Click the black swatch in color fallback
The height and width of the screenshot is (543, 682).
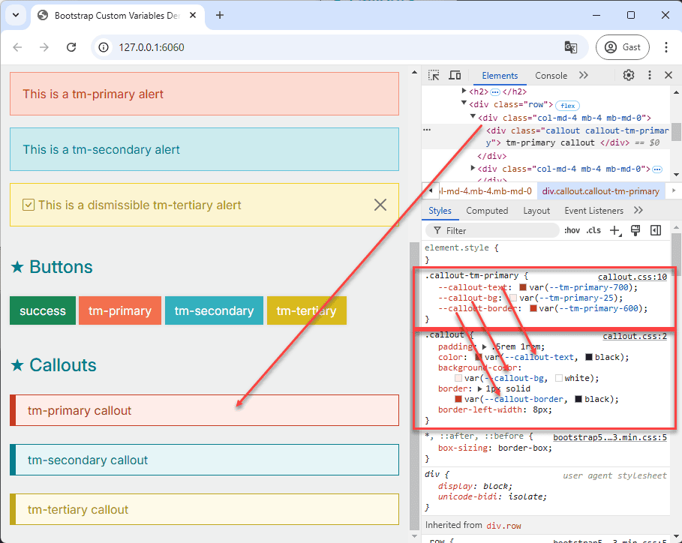[588, 357]
